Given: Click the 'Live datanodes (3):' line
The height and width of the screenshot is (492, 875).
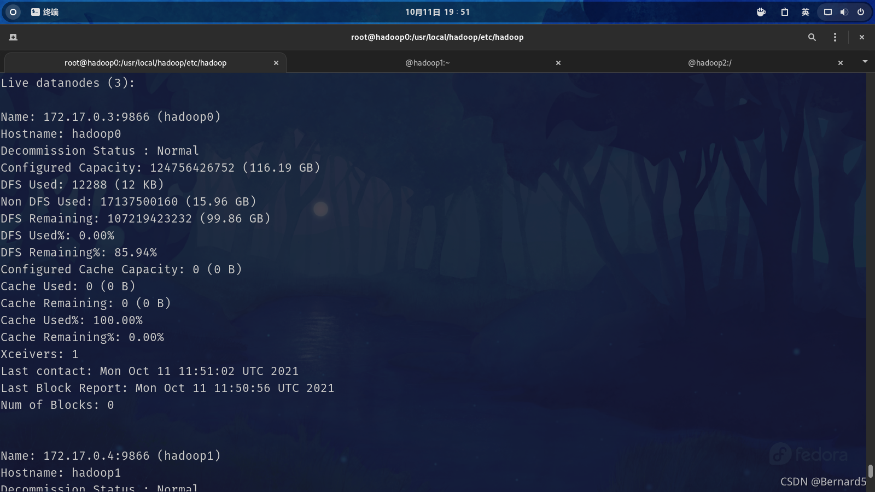Looking at the screenshot, I should coord(68,83).
